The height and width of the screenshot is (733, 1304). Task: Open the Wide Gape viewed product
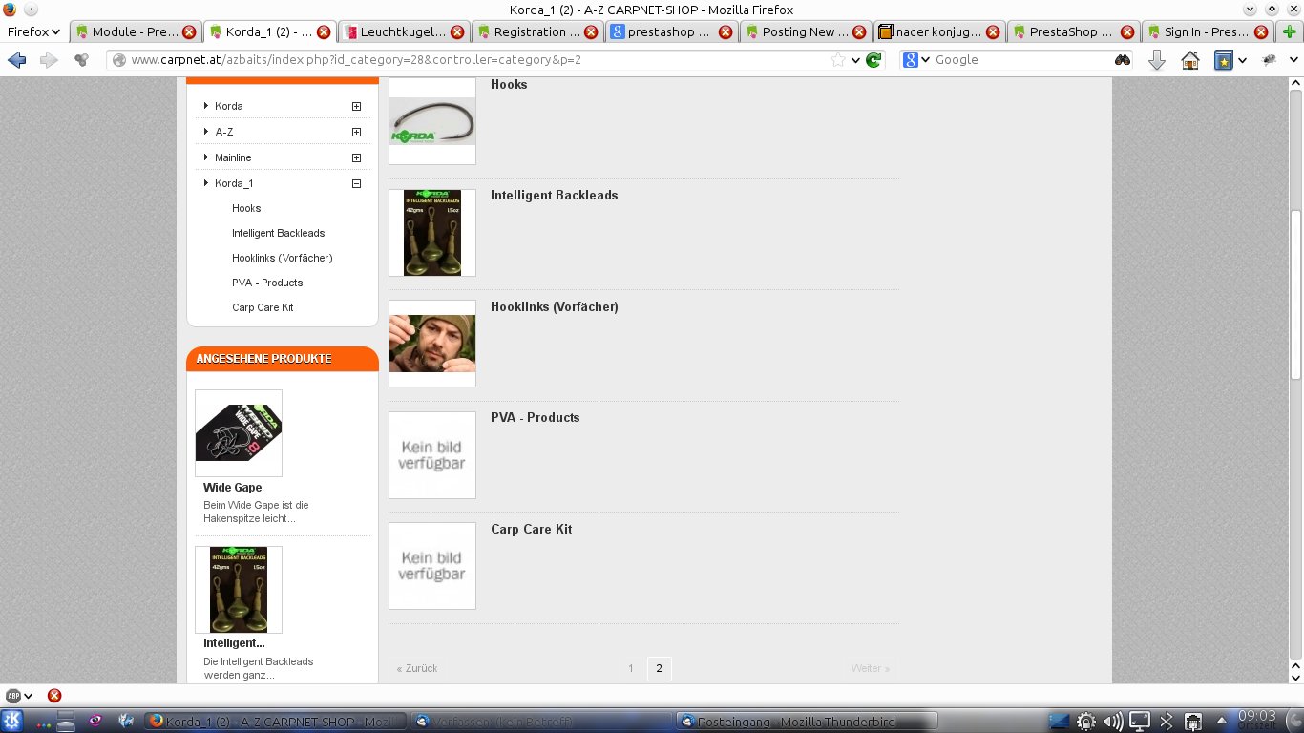pyautogui.click(x=232, y=488)
